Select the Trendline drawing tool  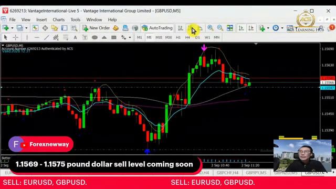(47, 37)
